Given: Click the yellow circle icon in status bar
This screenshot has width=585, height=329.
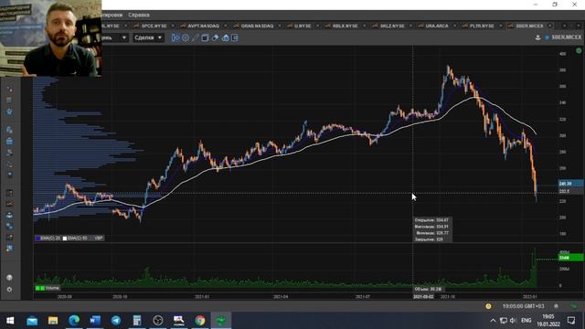Looking at the screenshot, I should pos(488,306).
